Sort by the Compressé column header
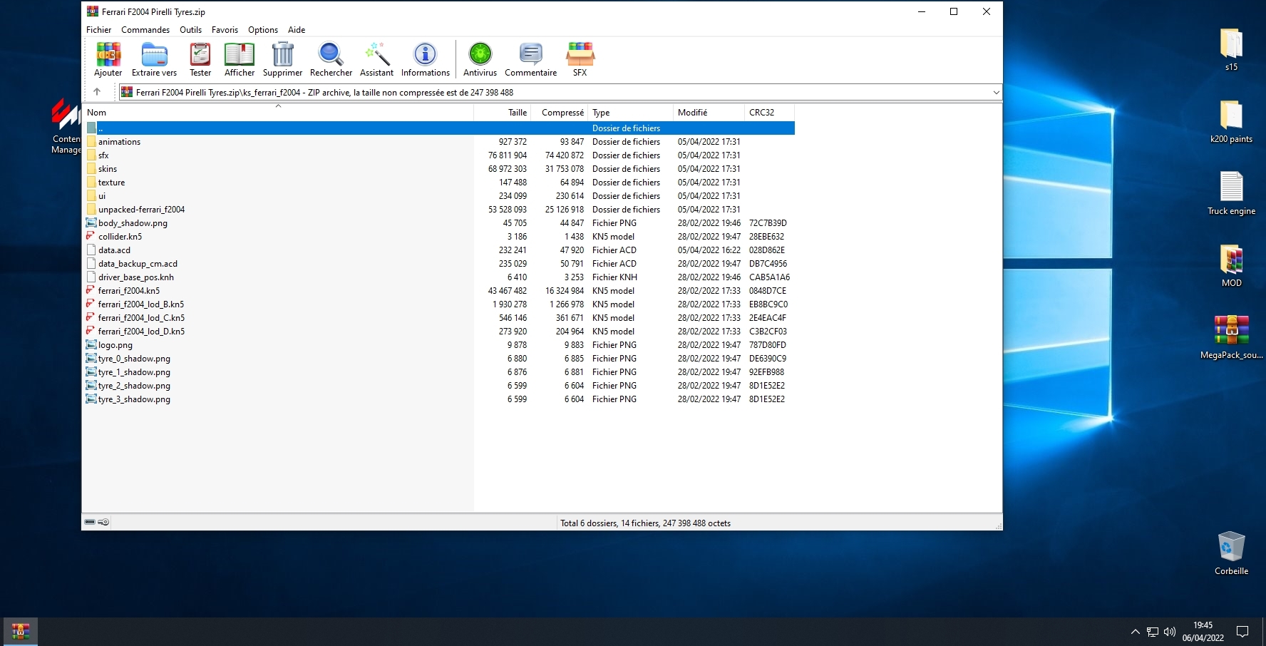 (560, 113)
